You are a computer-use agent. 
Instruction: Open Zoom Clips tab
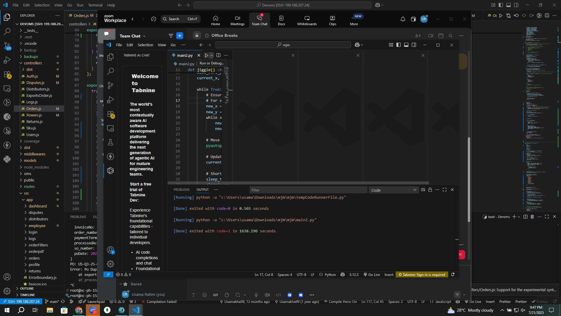point(333,20)
